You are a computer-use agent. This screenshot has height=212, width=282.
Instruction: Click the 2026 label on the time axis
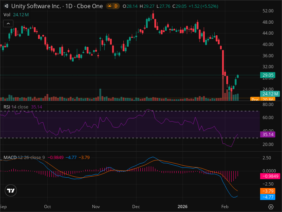click(x=182, y=207)
